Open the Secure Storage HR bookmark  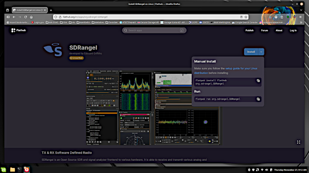click(148, 22)
